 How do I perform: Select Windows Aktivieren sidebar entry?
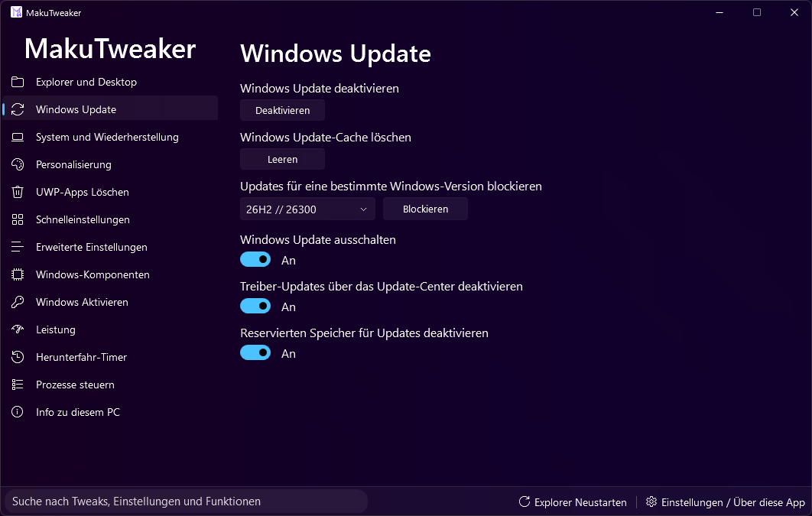point(110,302)
